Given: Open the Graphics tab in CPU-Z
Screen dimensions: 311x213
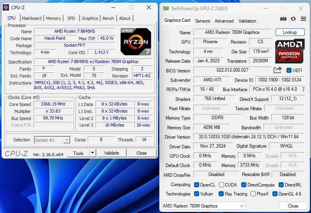Looking at the screenshot, I should (x=90, y=18).
